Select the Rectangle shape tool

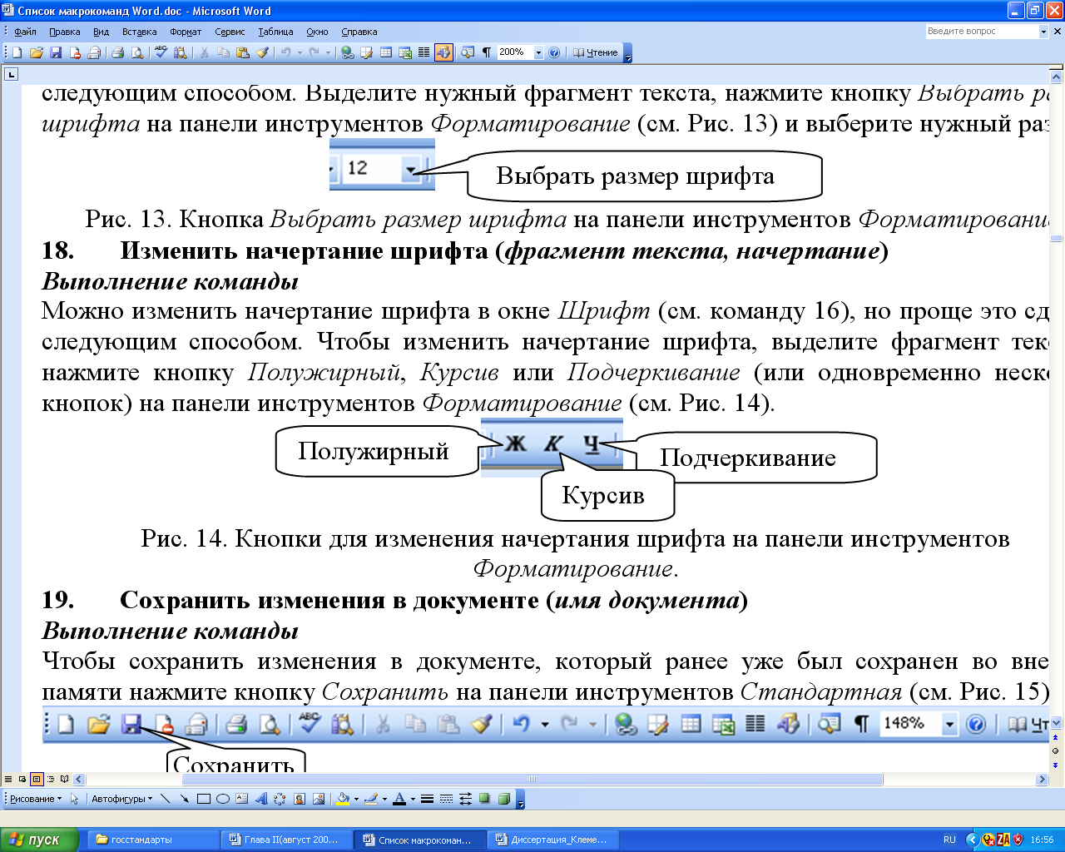pyautogui.click(x=204, y=799)
